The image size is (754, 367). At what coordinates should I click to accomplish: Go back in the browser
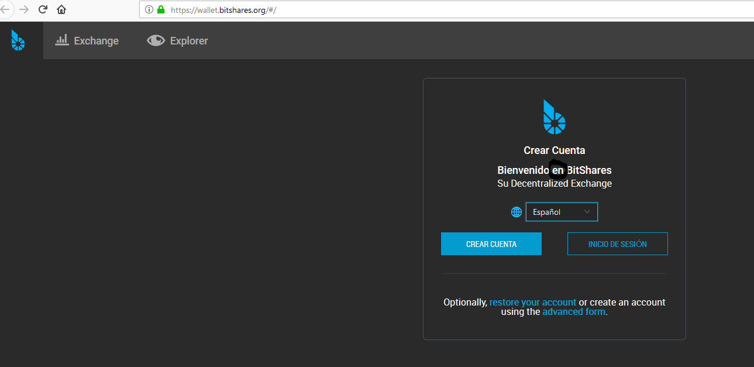click(x=5, y=9)
